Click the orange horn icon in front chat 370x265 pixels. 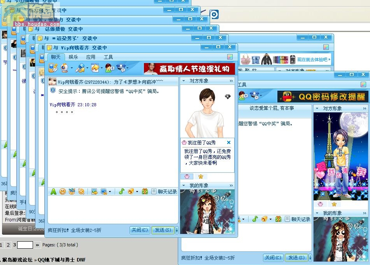tap(131, 191)
